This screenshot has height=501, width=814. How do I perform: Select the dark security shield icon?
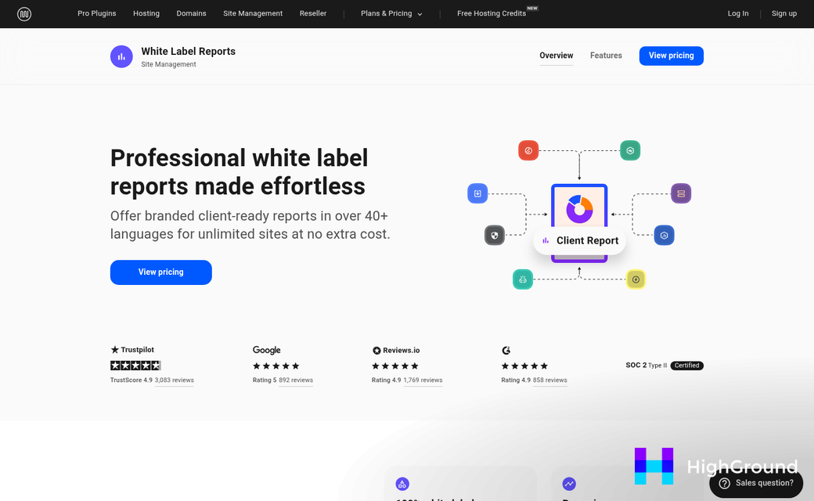coord(495,235)
